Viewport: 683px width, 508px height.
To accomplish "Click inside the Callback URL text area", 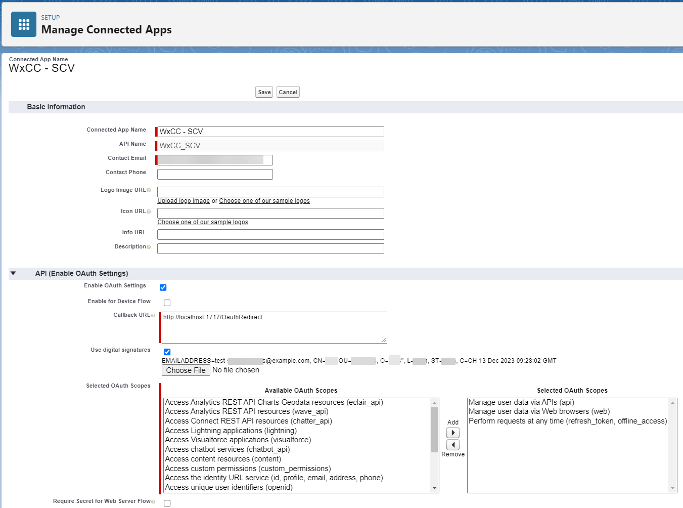I will click(x=275, y=327).
